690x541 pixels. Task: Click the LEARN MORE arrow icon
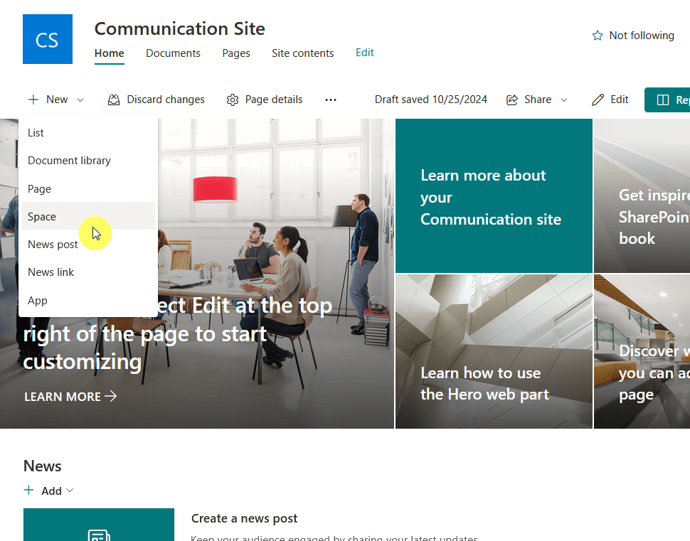tap(111, 396)
